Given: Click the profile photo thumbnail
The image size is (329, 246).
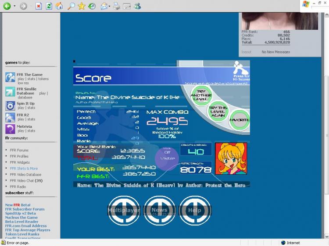Looking at the screenshot, I should (280, 21).
